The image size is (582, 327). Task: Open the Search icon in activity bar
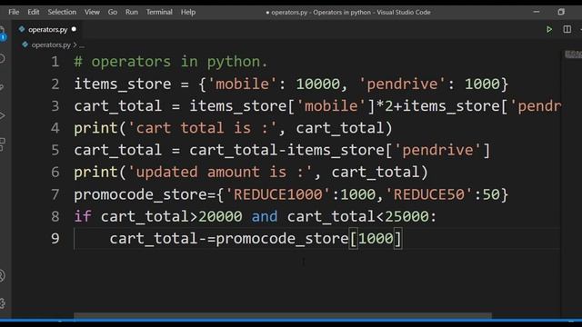tap(2, 58)
